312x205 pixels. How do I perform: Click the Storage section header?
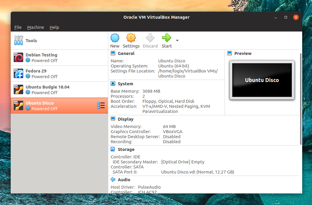(x=126, y=149)
